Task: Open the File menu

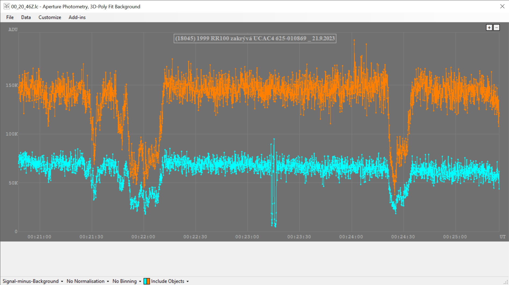Action: pos(10,17)
